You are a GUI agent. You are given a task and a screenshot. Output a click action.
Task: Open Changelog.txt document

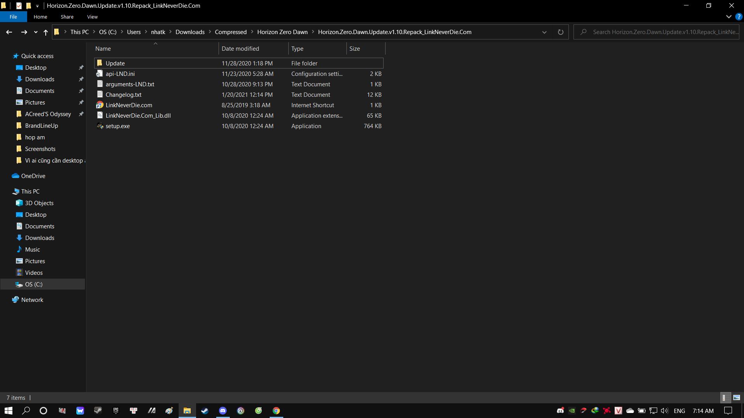123,94
